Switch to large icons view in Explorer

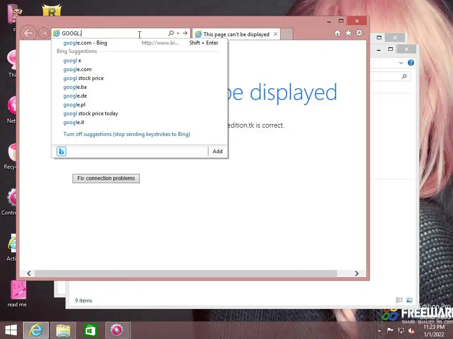(409, 300)
